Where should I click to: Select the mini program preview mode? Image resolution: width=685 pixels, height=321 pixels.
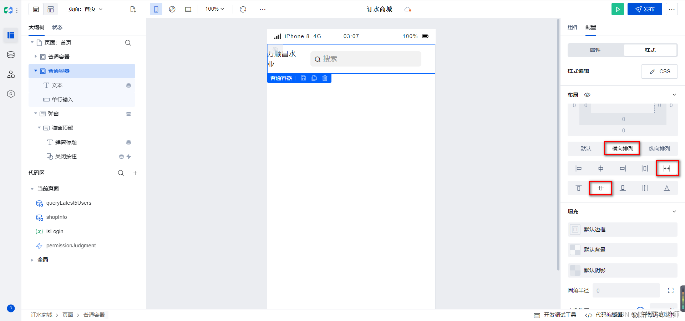coord(172,9)
